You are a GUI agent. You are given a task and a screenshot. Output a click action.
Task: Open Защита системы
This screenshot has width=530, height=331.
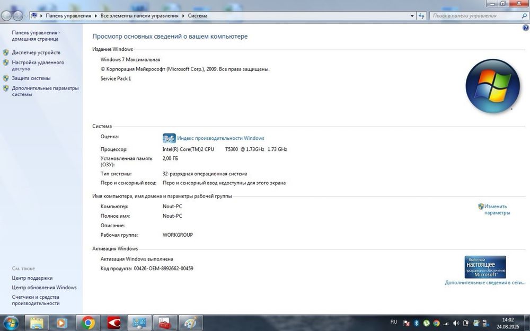pyautogui.click(x=31, y=78)
